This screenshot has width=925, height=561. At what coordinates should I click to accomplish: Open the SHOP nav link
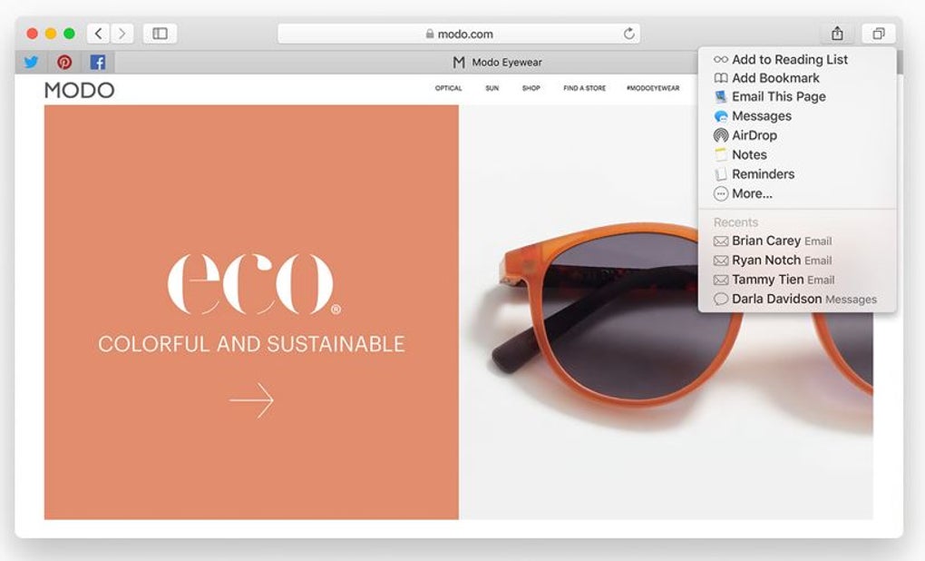[531, 88]
